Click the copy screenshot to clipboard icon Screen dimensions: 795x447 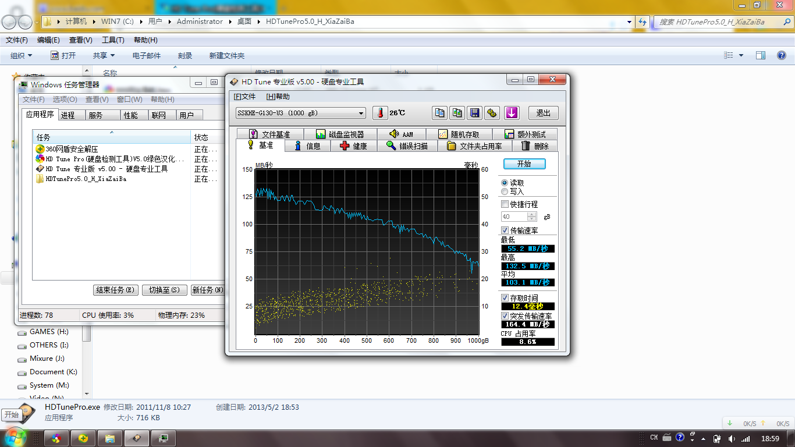(x=457, y=113)
